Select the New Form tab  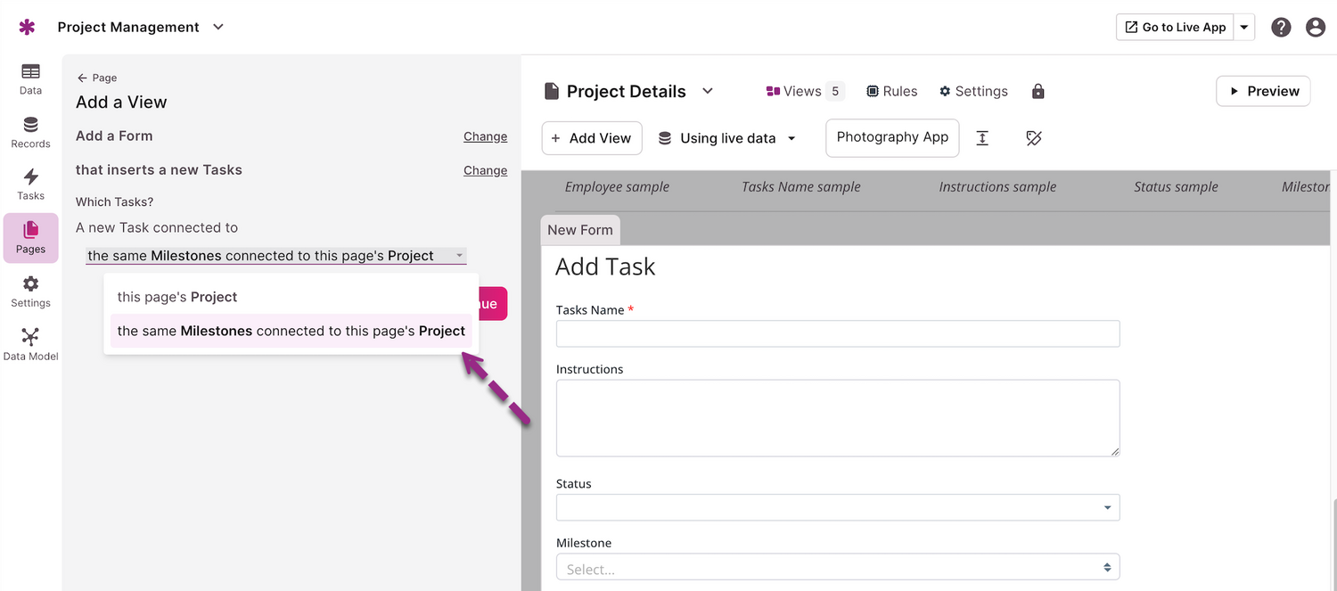point(580,230)
